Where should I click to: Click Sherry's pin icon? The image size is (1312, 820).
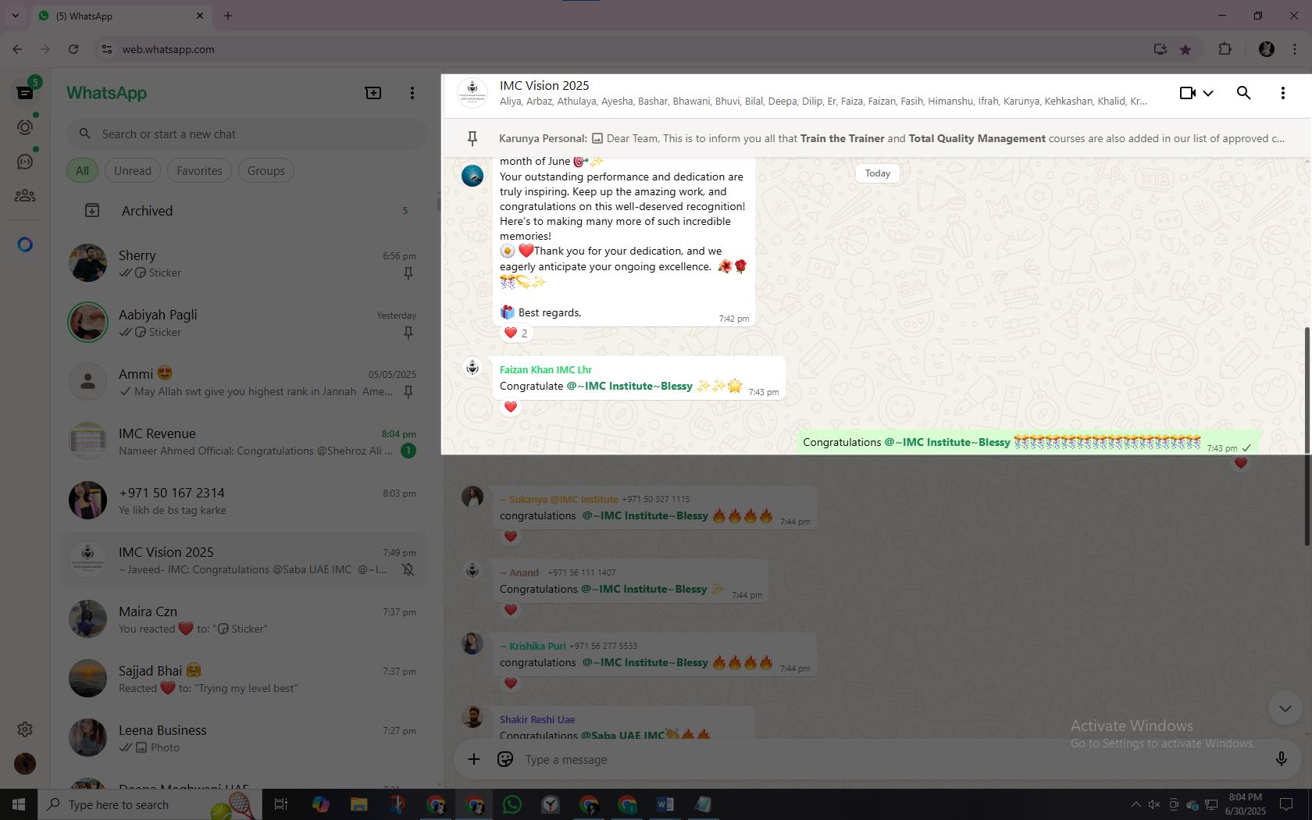[x=408, y=273]
